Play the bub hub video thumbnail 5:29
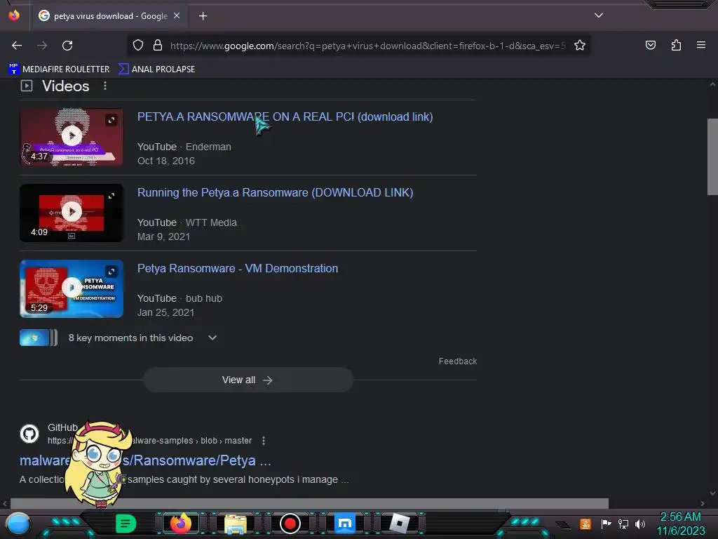 click(x=72, y=288)
